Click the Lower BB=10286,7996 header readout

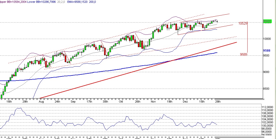(37, 2)
